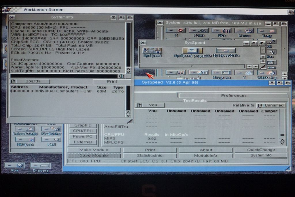
Task: Open the About dialog
Action: pos(206,150)
